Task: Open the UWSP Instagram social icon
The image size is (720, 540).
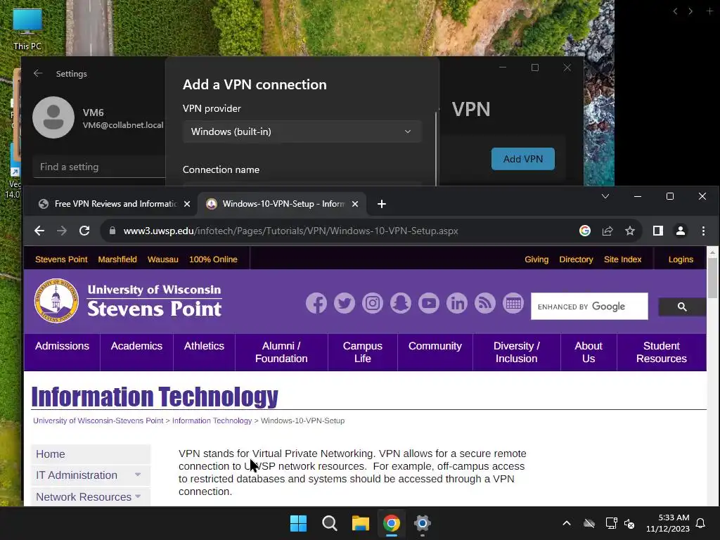Action: pos(373,304)
